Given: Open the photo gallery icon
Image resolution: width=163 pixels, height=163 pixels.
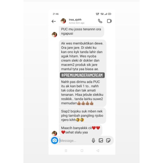Looking at the screenshot, I should click(101, 140).
